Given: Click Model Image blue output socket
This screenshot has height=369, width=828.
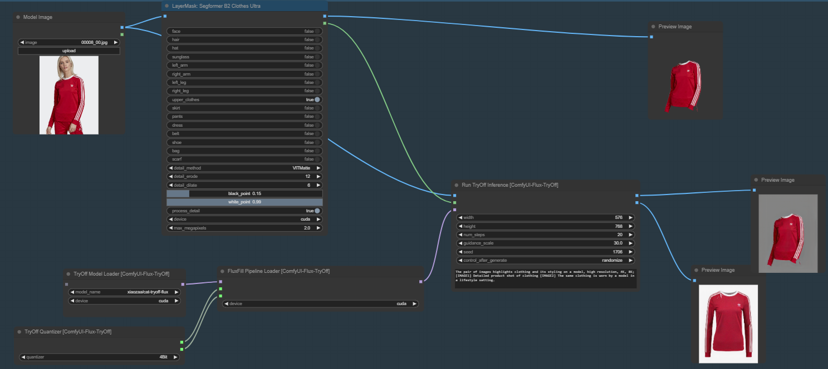Looking at the screenshot, I should 122,27.
